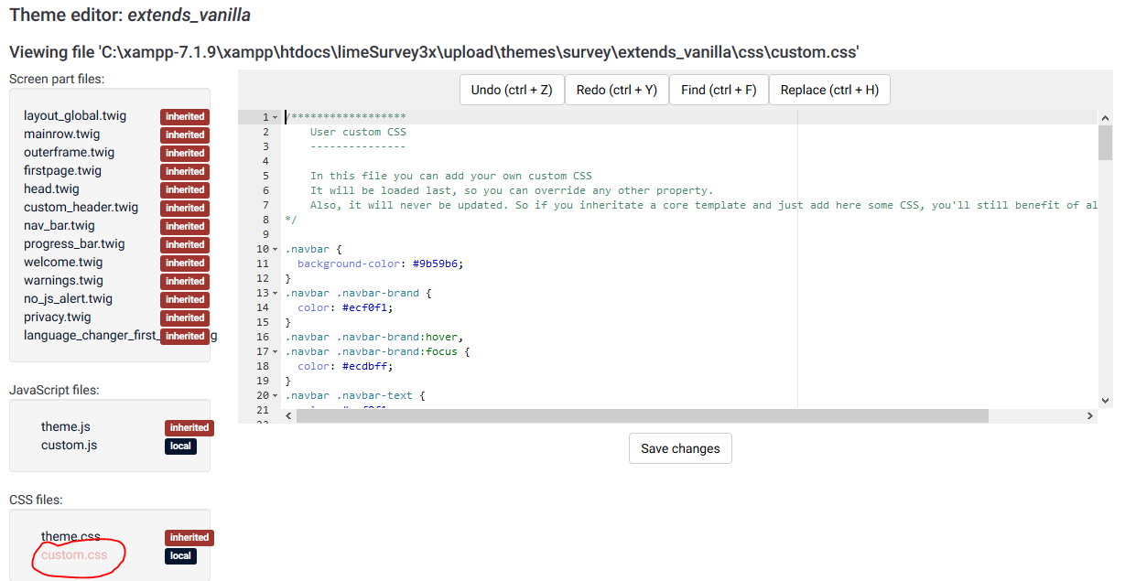Open Find (ctrl + F) in editor
Image resolution: width=1136 pixels, height=581 pixels.
coord(719,90)
